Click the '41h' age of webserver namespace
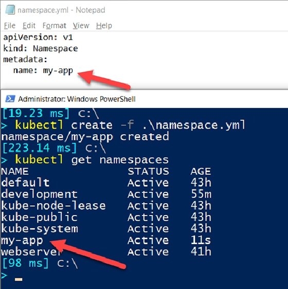The height and width of the screenshot is (289, 288). pos(201,251)
